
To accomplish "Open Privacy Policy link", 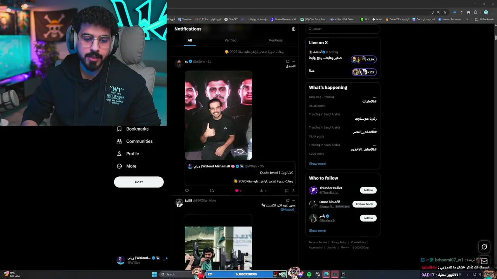I will click(339, 242).
